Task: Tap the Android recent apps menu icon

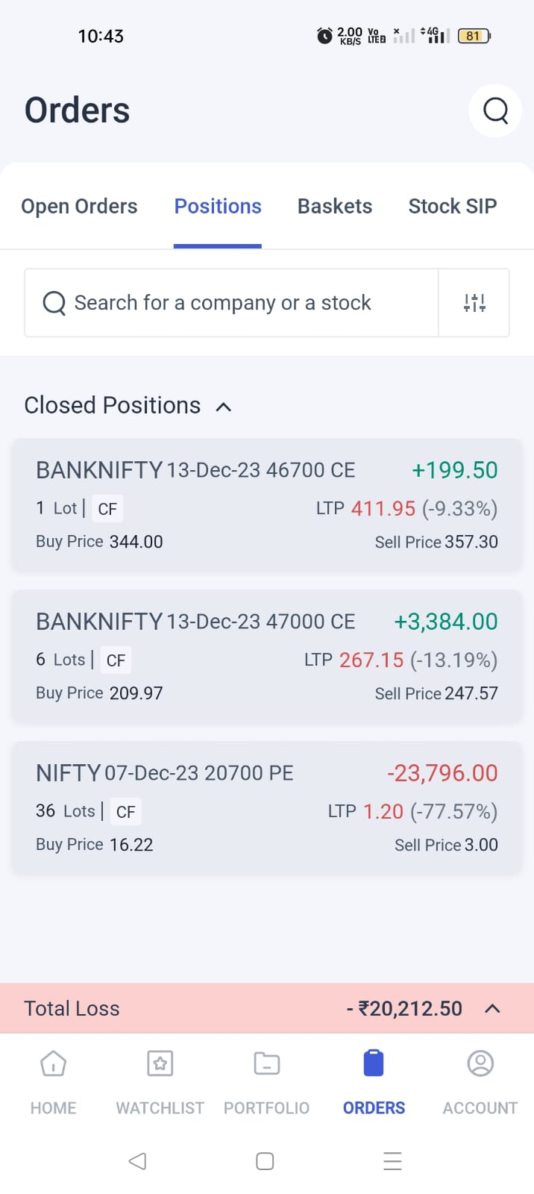Action: point(392,1161)
